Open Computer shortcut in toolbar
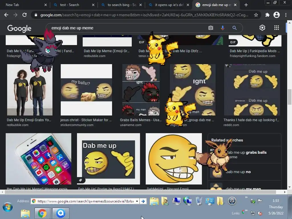This screenshot has height=219, width=292. (176, 201)
